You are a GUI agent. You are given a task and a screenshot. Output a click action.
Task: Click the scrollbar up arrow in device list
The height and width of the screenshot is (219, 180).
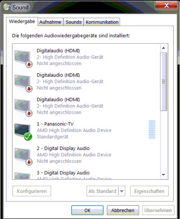click(163, 48)
